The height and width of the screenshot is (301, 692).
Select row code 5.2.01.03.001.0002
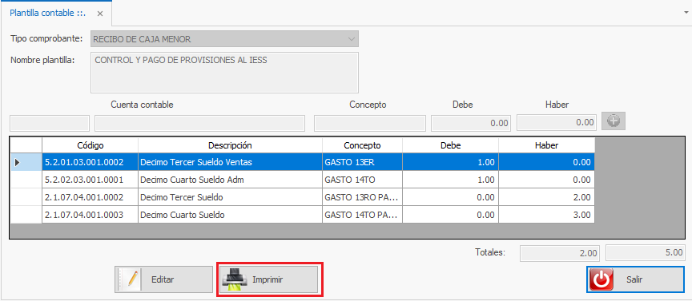[90, 162]
